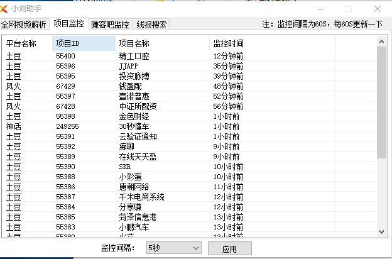Screen dimensions: 392x259
Task: Click the 在线天天盈 project name
Action: coord(138,157)
